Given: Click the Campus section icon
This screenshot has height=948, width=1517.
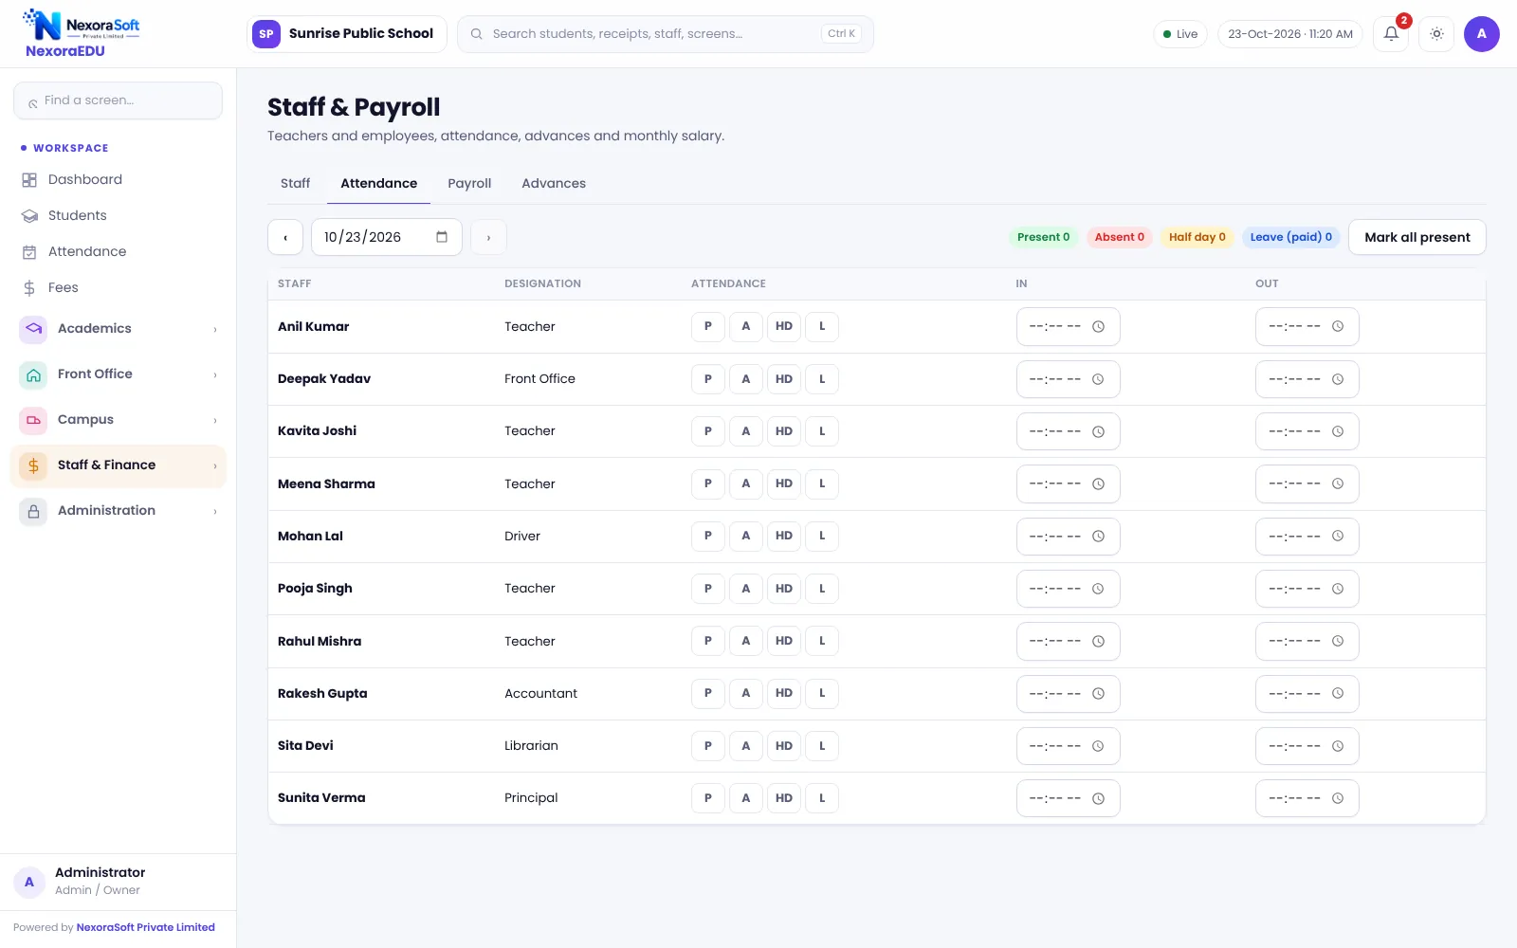Looking at the screenshot, I should pyautogui.click(x=33, y=420).
